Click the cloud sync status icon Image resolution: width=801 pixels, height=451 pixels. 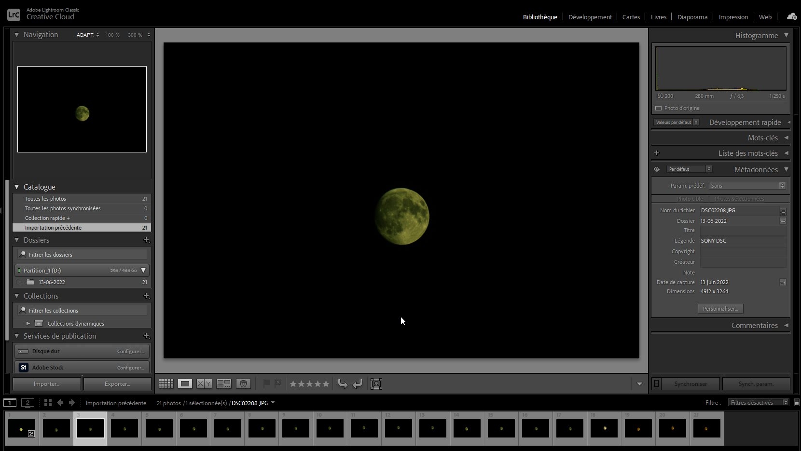792,17
